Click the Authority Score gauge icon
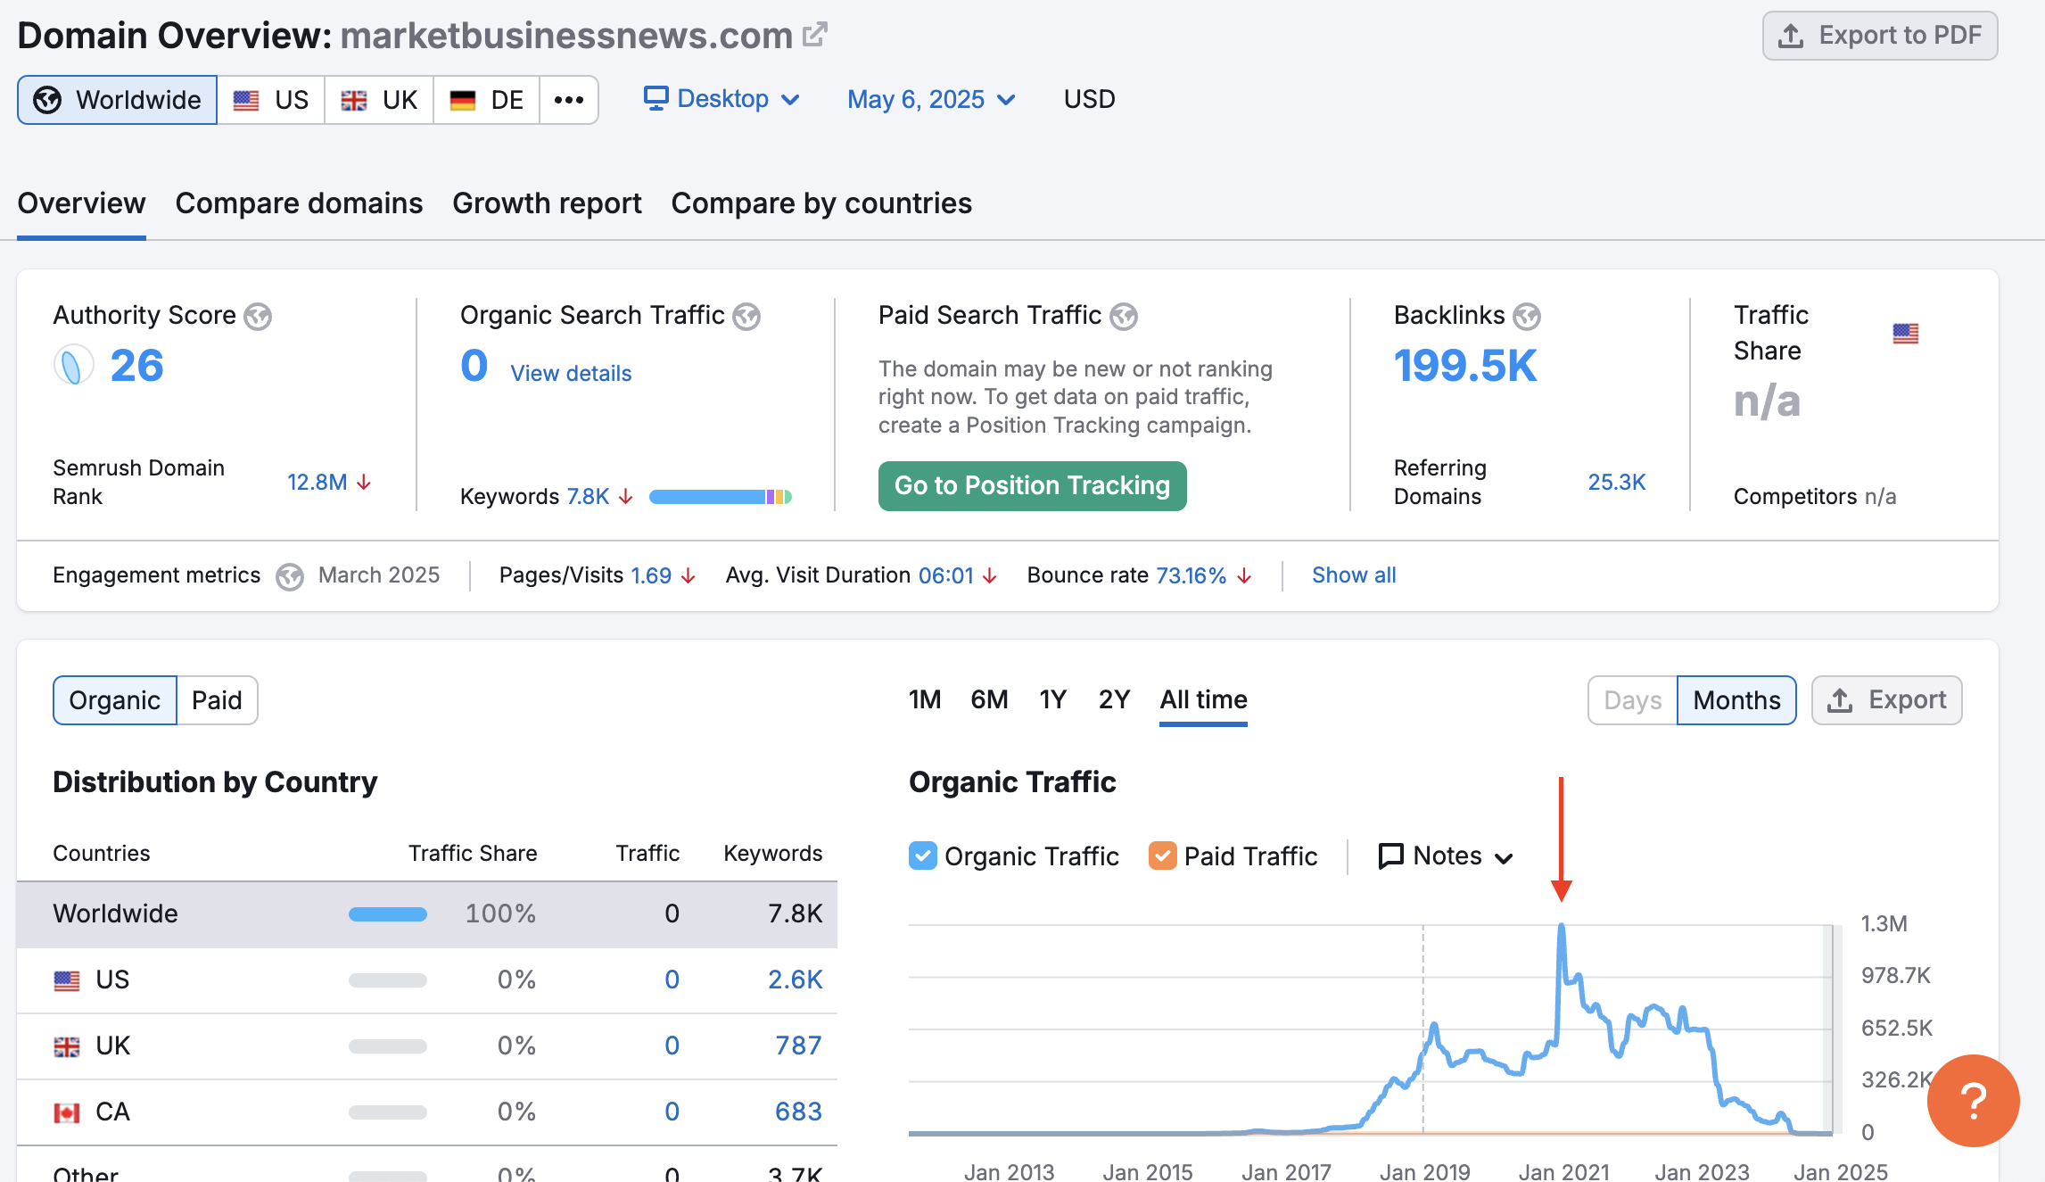The height and width of the screenshot is (1182, 2045). (74, 365)
